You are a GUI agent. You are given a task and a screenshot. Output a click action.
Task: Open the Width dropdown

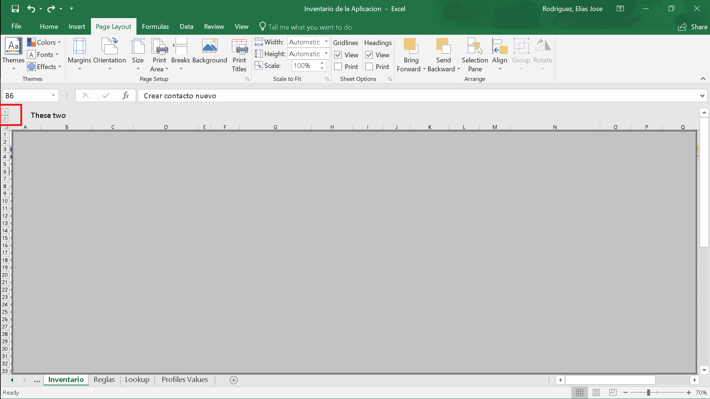click(x=326, y=42)
